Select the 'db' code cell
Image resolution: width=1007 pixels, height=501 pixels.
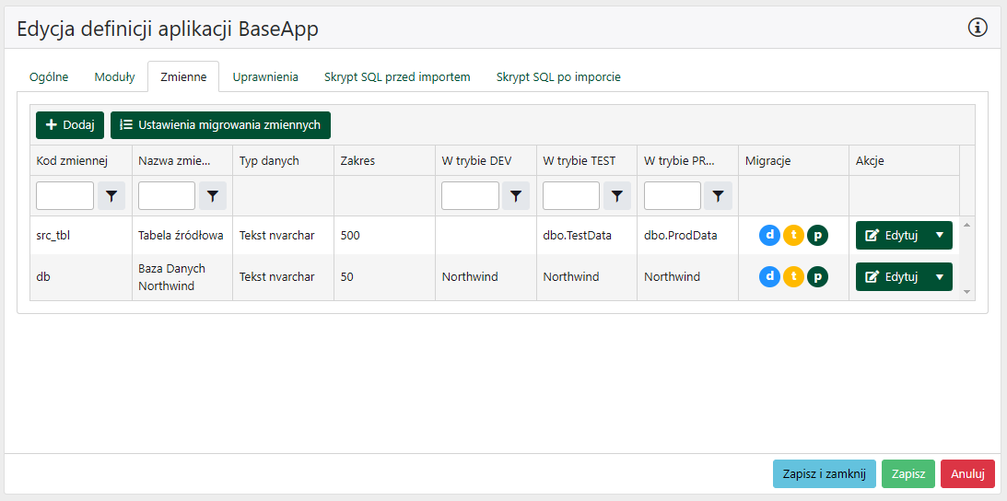pyautogui.click(x=81, y=277)
